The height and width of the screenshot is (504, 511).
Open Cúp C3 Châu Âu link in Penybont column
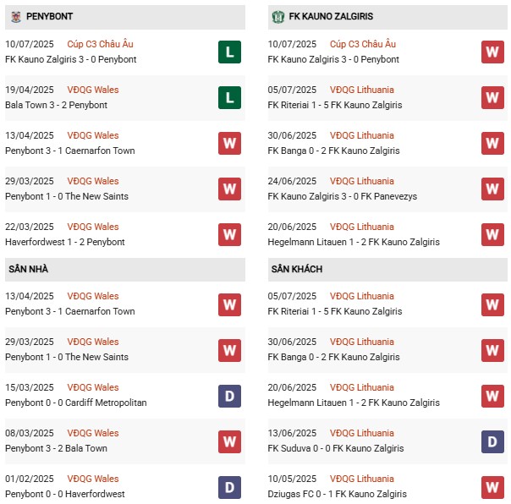coord(102,44)
